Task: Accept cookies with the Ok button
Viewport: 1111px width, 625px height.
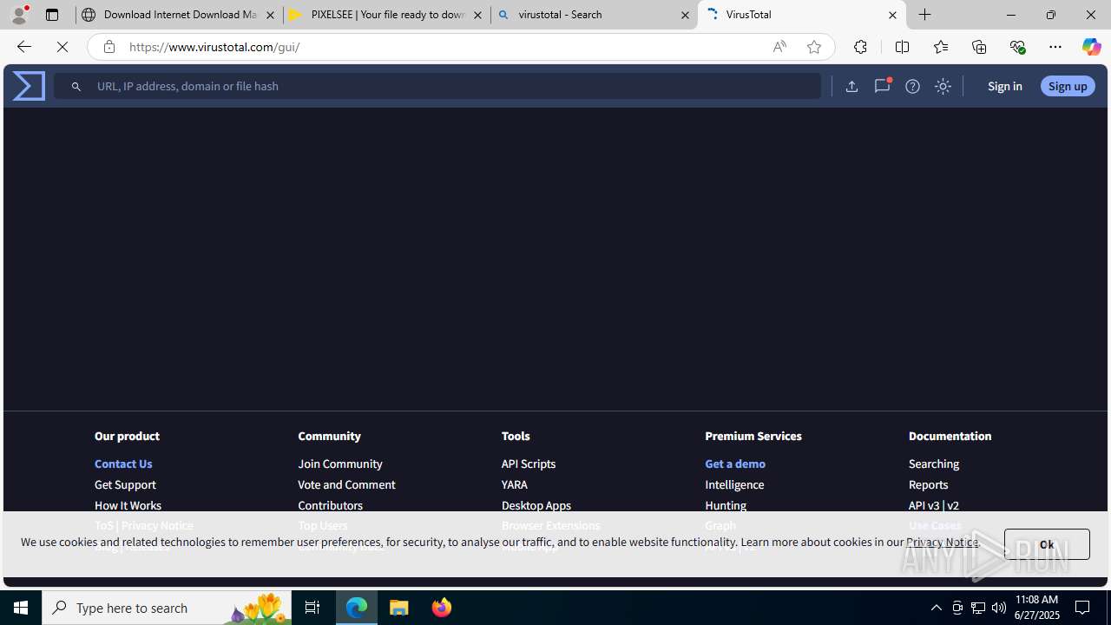Action: coord(1047,544)
